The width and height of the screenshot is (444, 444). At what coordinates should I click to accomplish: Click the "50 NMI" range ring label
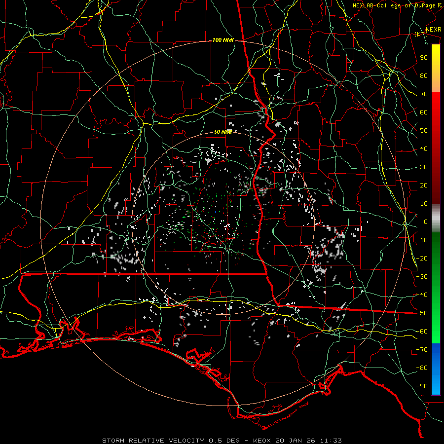tap(223, 132)
